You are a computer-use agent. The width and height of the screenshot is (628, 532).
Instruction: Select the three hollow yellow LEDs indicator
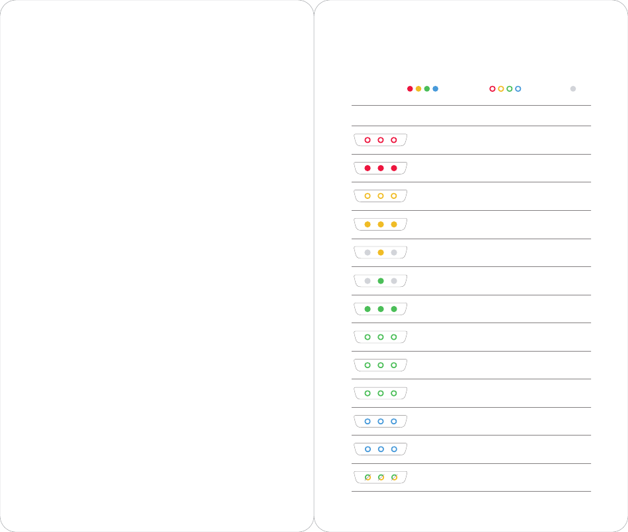tap(381, 196)
